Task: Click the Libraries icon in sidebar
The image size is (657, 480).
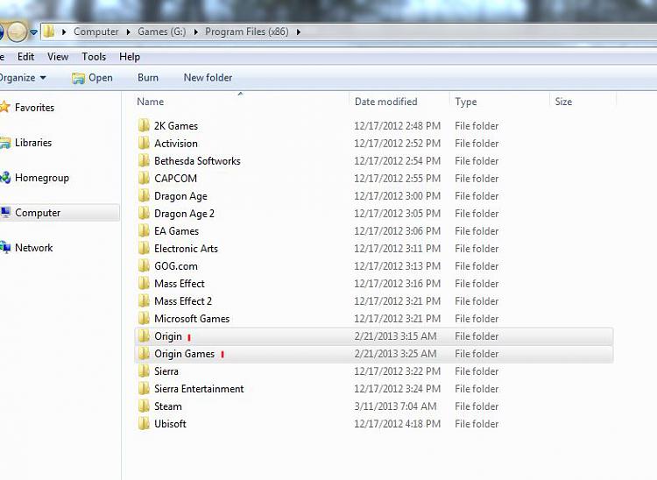Action: [5, 143]
